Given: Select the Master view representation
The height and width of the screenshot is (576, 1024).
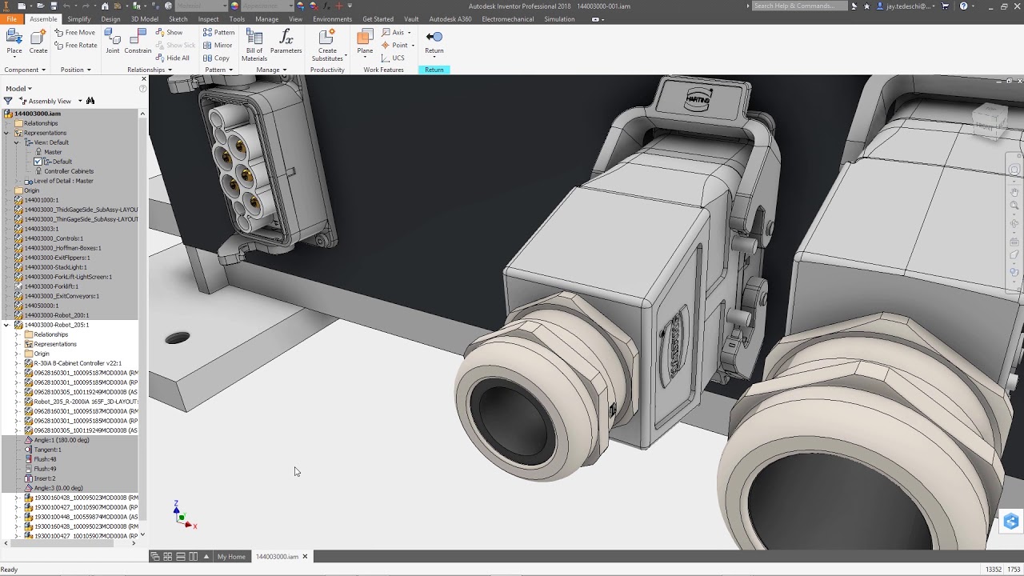Looking at the screenshot, I should (x=53, y=152).
